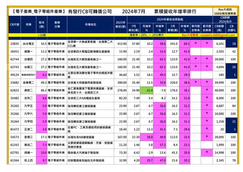This screenshot has width=243, height=172.
Task: Click the 6,101 CB balance cell
Action: point(219,44)
